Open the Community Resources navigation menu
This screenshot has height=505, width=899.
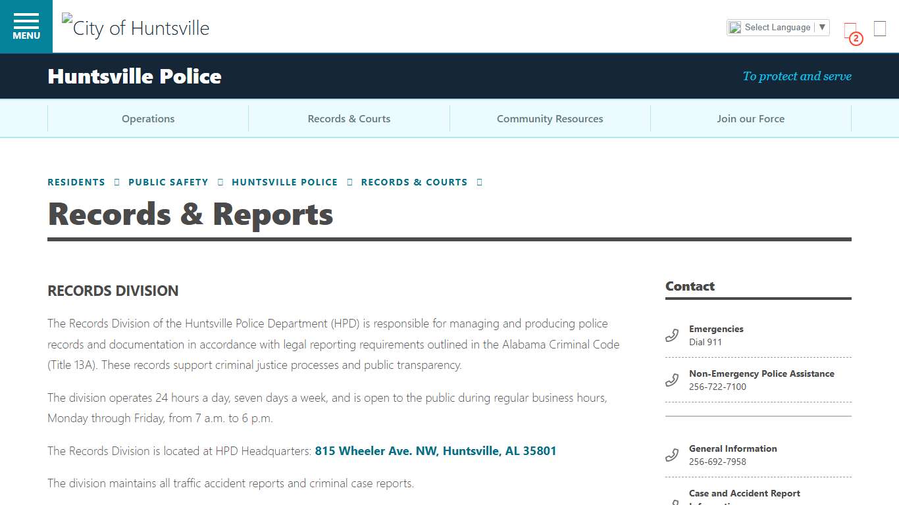(x=550, y=118)
